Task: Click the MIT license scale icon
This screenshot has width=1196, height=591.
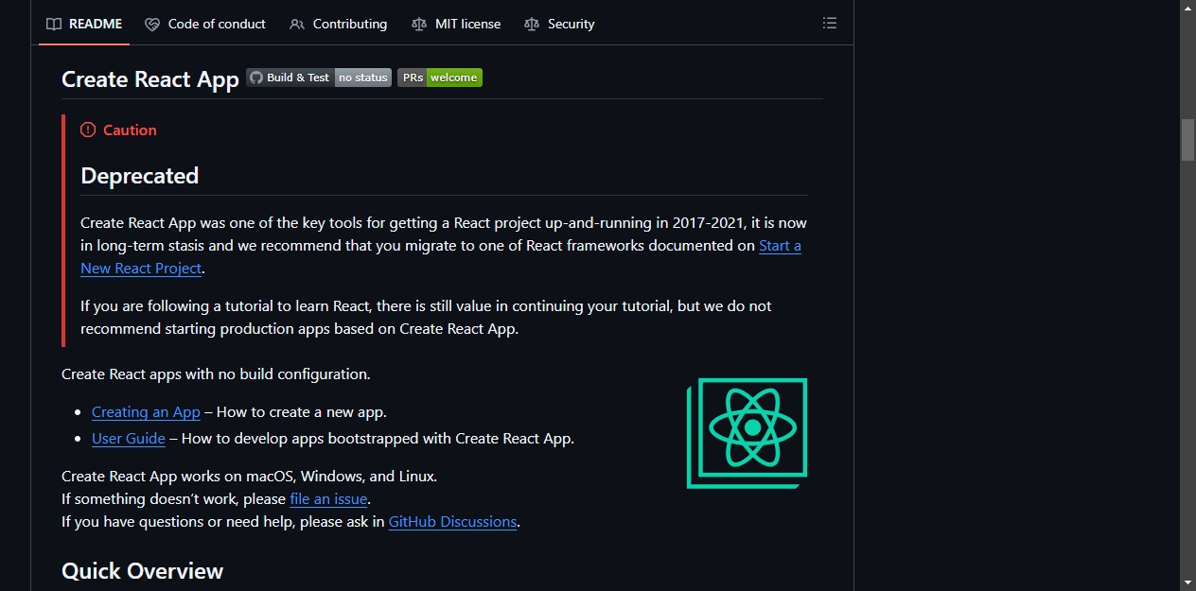Action: (419, 24)
